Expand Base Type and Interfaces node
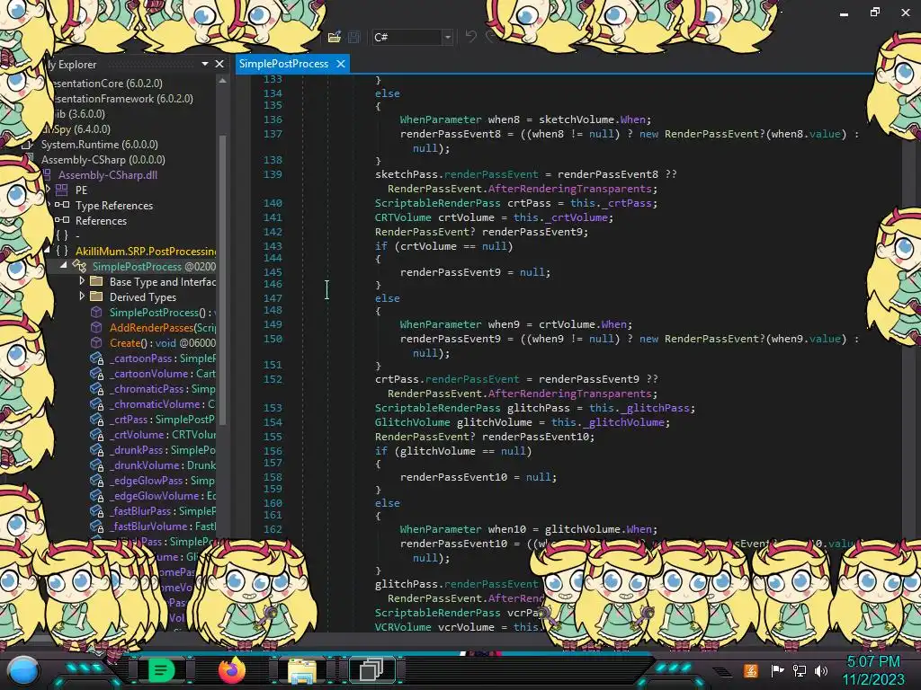This screenshot has height=690, width=921. click(82, 281)
